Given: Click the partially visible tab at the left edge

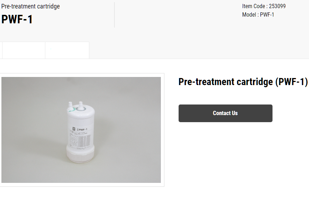Looking at the screenshot, I should tap(1, 50).
